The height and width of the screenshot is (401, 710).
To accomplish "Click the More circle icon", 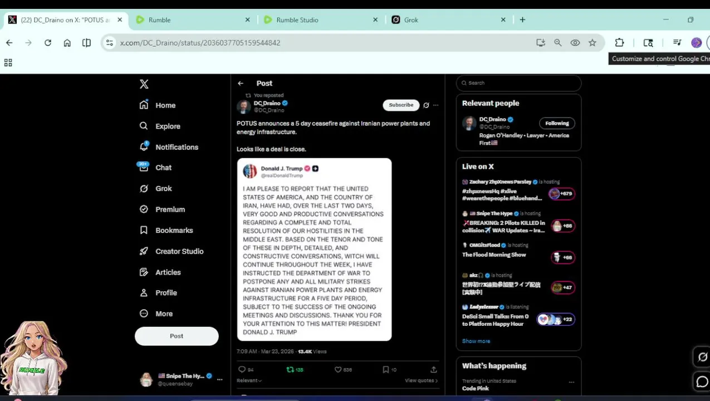I will click(144, 314).
